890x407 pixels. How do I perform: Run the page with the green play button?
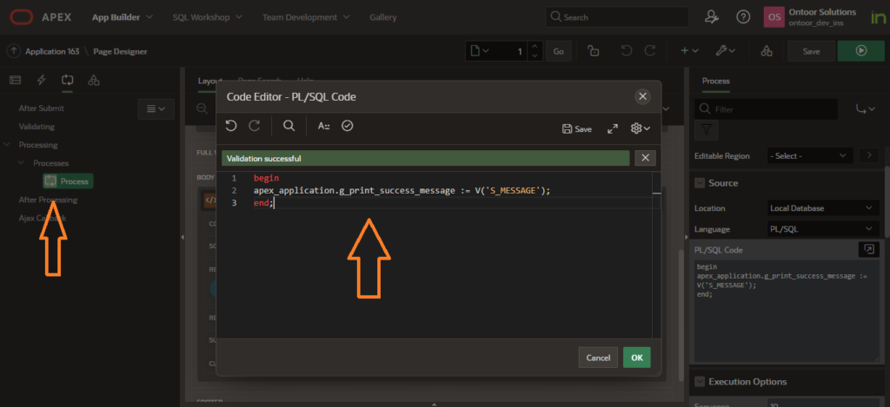click(860, 51)
